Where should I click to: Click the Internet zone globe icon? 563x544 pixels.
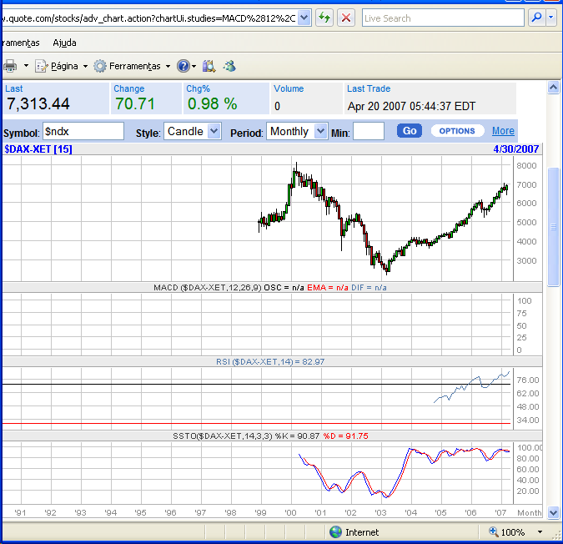335,531
